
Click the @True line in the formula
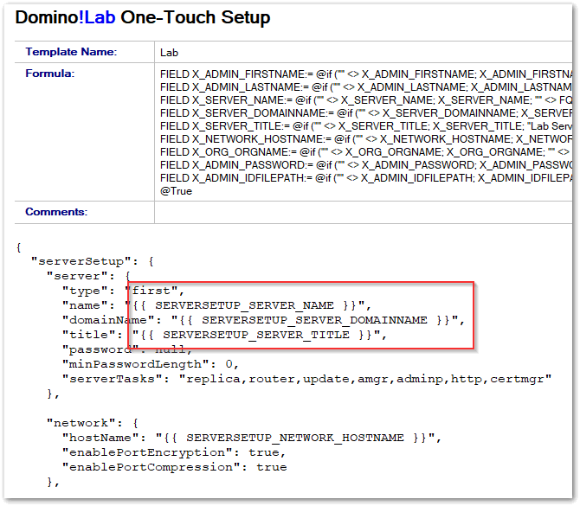point(176,191)
